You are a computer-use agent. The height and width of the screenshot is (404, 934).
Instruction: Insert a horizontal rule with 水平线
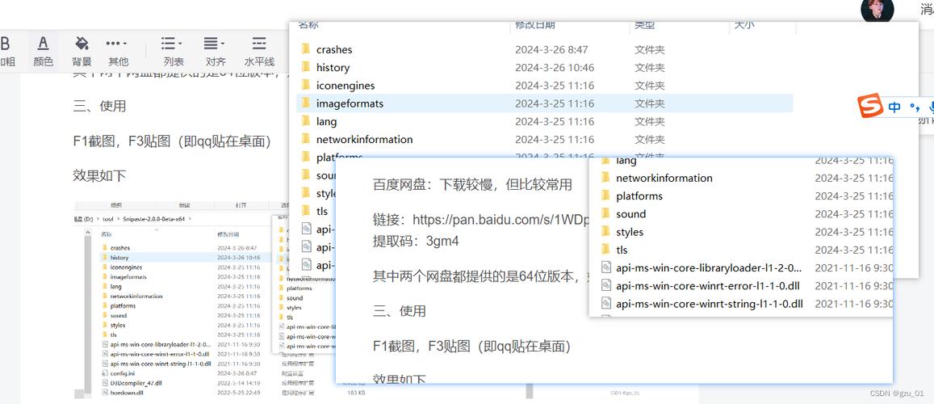(259, 51)
